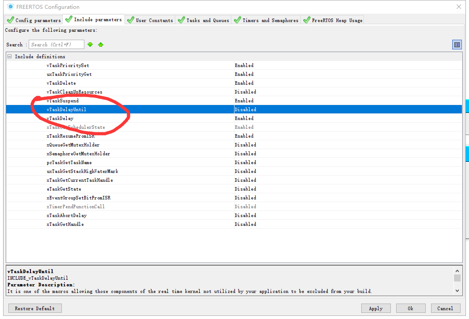The image size is (469, 319).
Task: Open the User Constants tab
Action: click(x=150, y=20)
